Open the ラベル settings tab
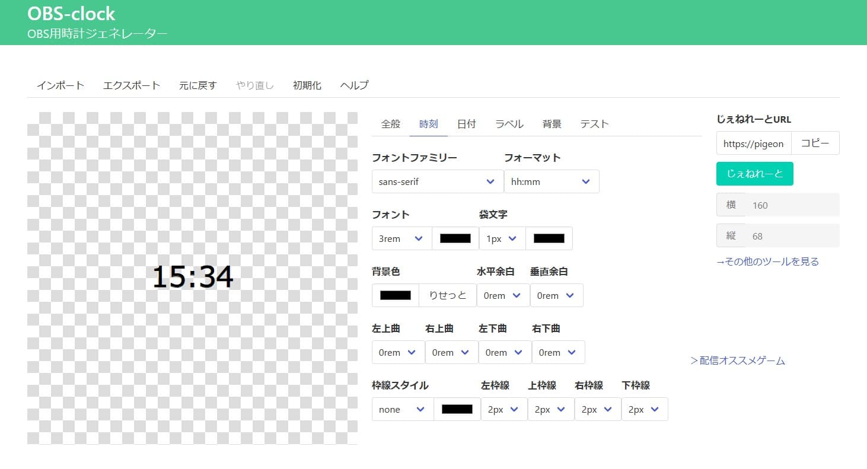Screen dimensions: 867x469 point(509,123)
